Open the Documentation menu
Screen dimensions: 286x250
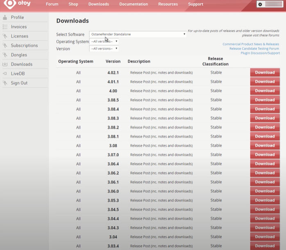(134, 4)
